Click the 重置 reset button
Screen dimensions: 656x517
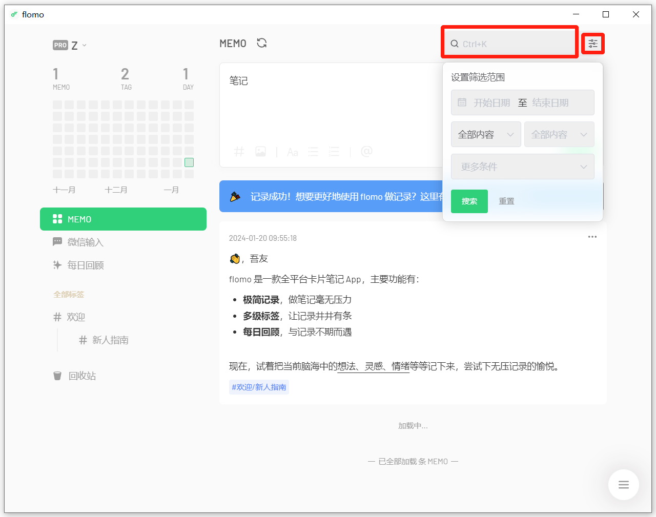(506, 201)
